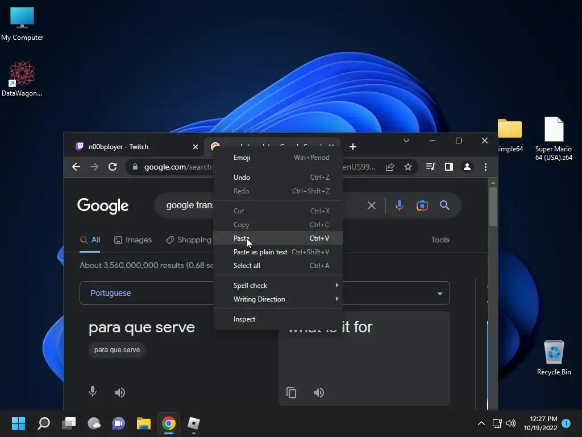582x437 pixels.
Task: Toggle Chrome side panel
Action: (x=449, y=167)
